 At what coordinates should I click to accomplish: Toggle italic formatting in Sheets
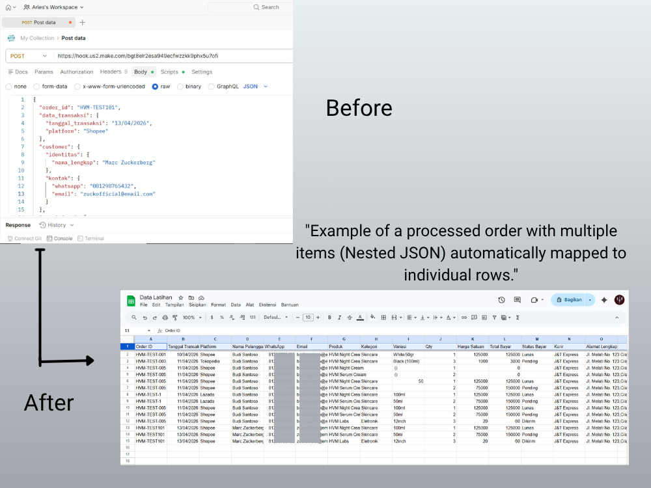tap(340, 318)
